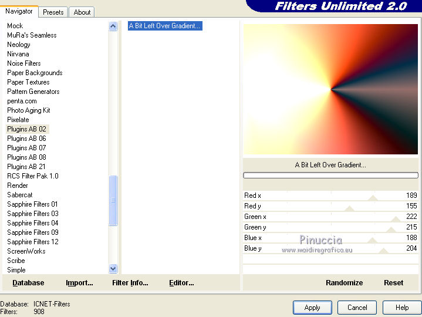Select A Bit Left Over Gradient filter
422x317 pixels.
[165, 26]
